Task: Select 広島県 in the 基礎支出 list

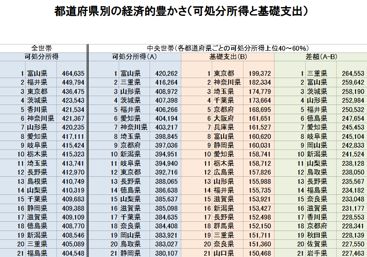Action: tap(224, 172)
